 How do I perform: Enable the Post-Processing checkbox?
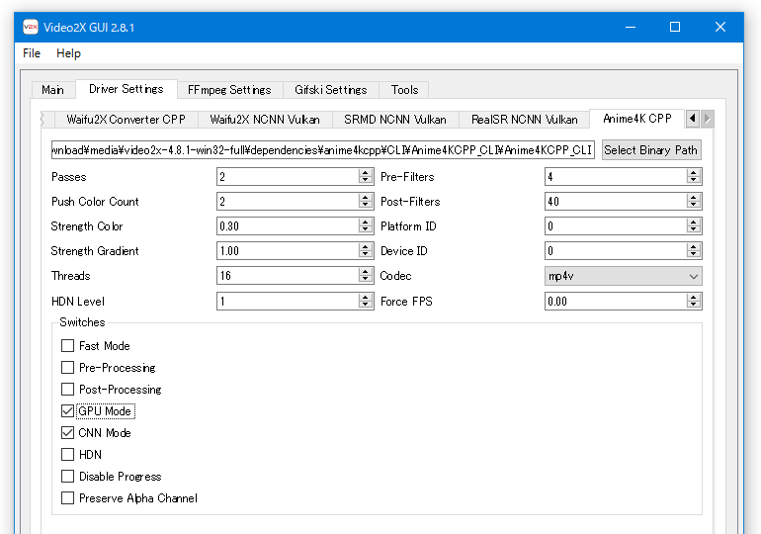[67, 390]
